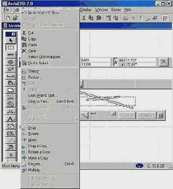Image resolution: width=173 pixels, height=189 pixels.
Task: Select the Dimension tool in toolbox
Action: point(11,112)
